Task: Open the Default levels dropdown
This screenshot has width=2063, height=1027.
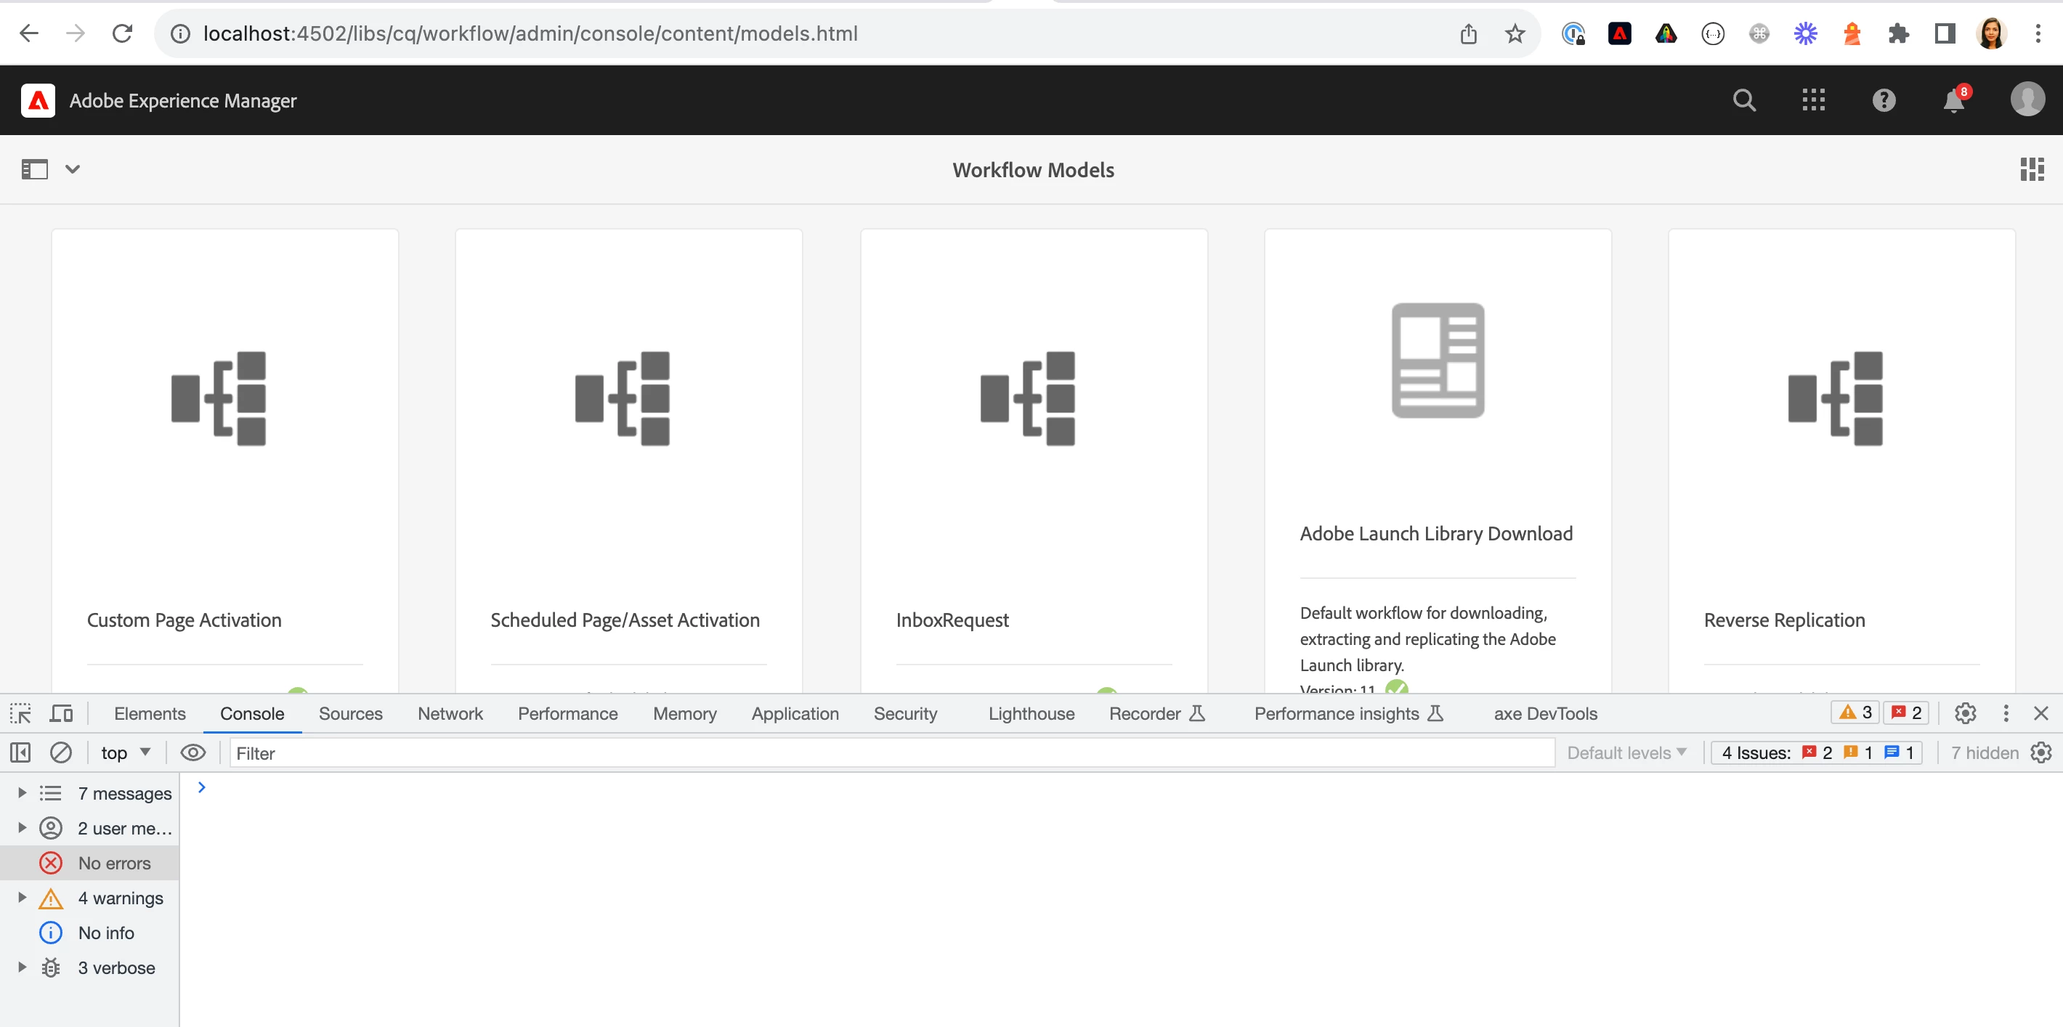Action: coord(1626,752)
